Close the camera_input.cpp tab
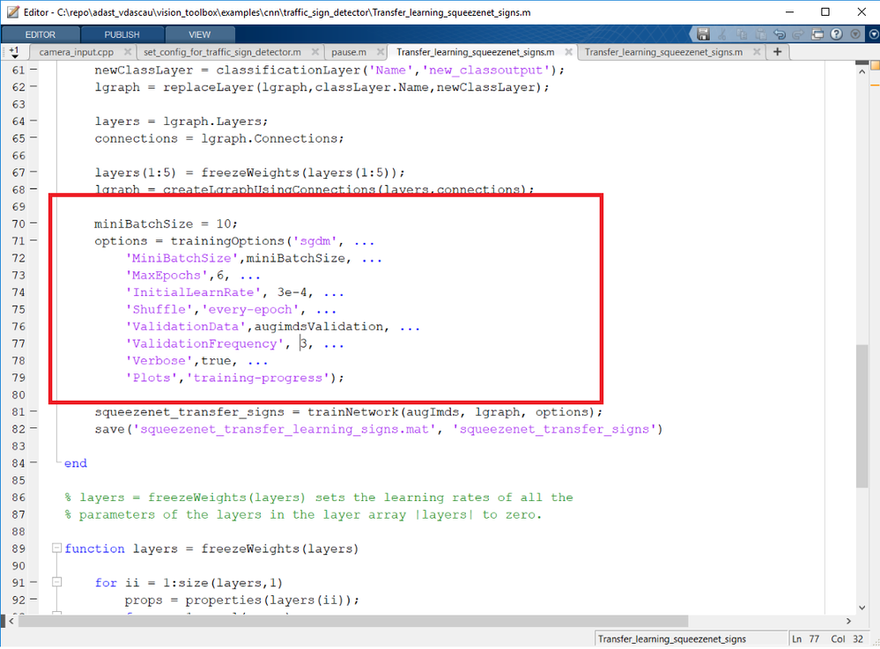Viewport: 880px width, 649px height. (128, 52)
